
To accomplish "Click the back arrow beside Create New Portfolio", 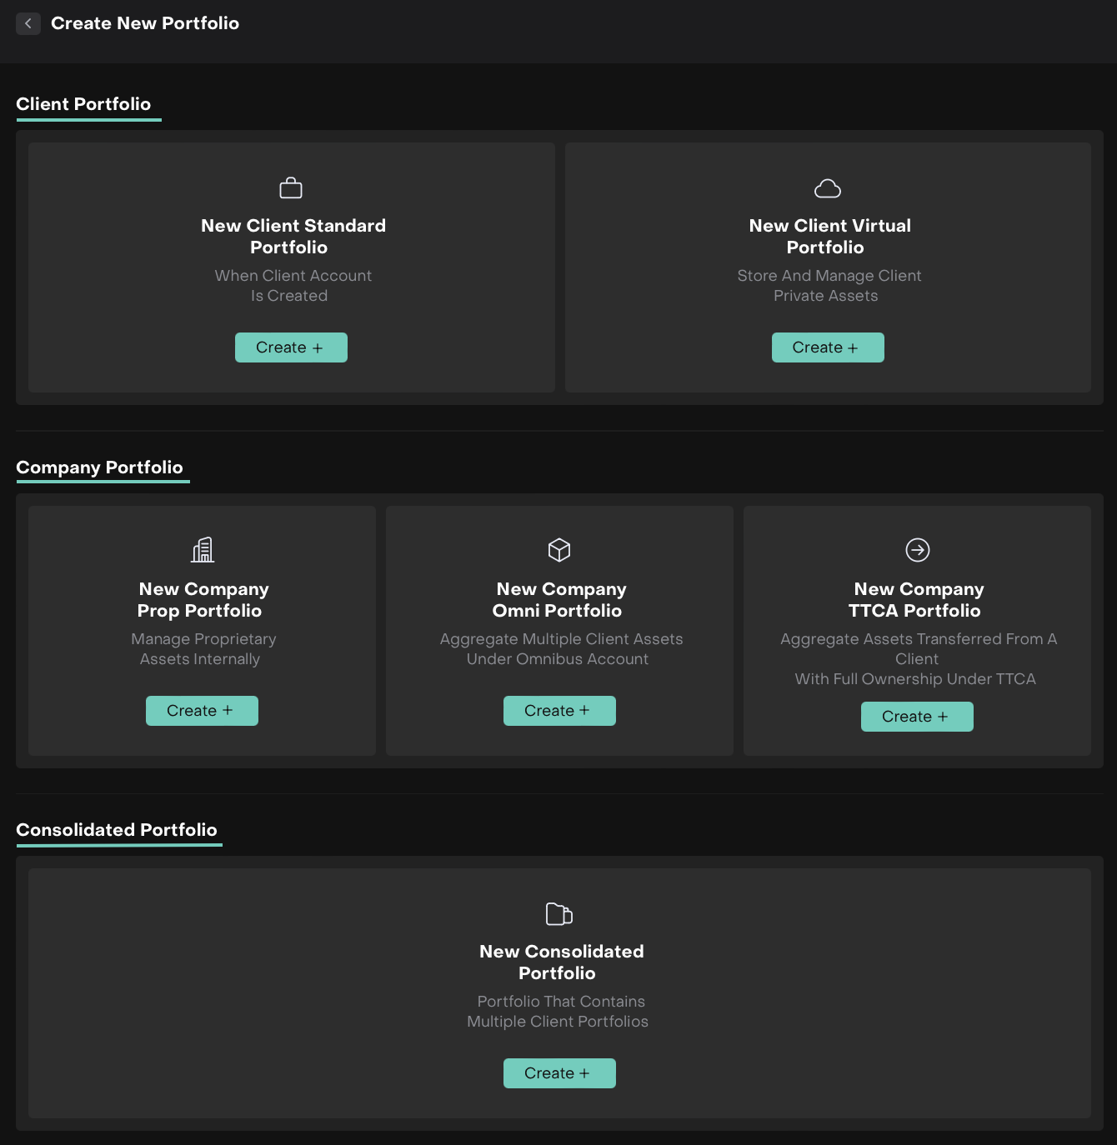I will 28,23.
